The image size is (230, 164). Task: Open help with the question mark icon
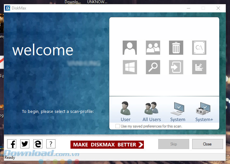pyautogui.click(x=51, y=144)
